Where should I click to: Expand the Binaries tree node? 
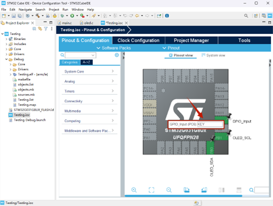[x=7, y=39]
